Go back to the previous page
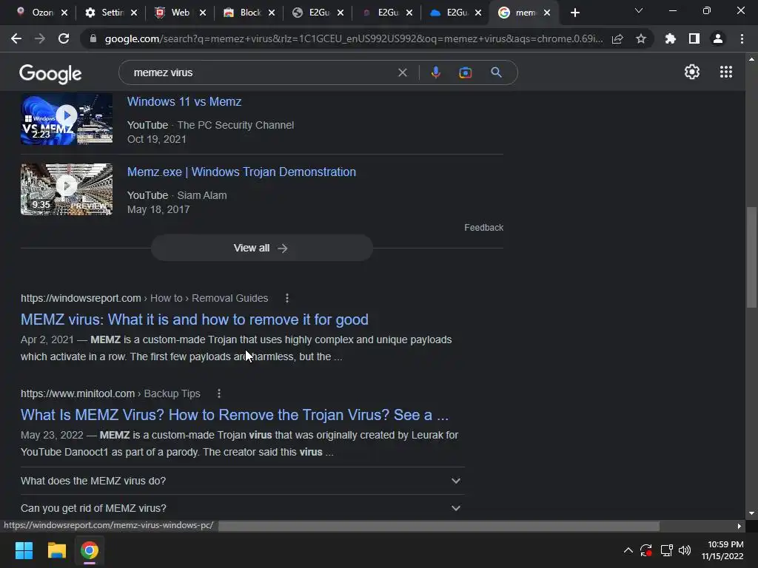 16,38
